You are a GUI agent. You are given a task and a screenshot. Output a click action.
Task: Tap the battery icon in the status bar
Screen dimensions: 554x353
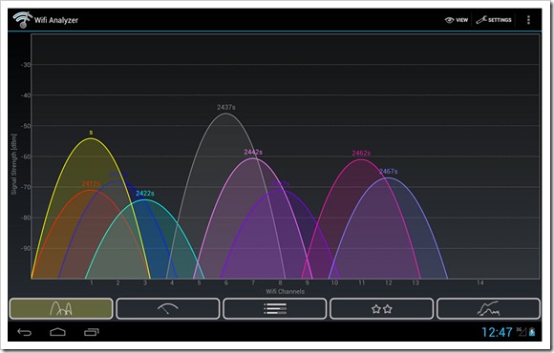pos(532,332)
